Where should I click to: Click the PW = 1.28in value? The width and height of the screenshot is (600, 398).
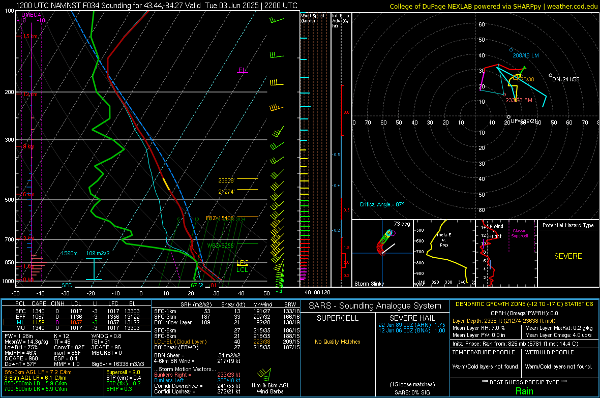click(19, 336)
